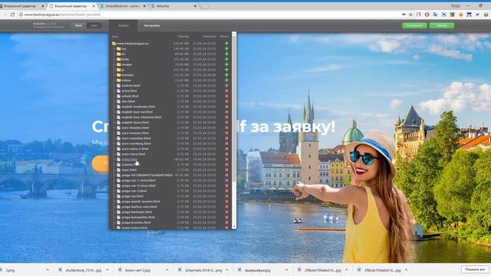Click the green Сохранить button
491x276 pixels.
pyautogui.click(x=414, y=25)
